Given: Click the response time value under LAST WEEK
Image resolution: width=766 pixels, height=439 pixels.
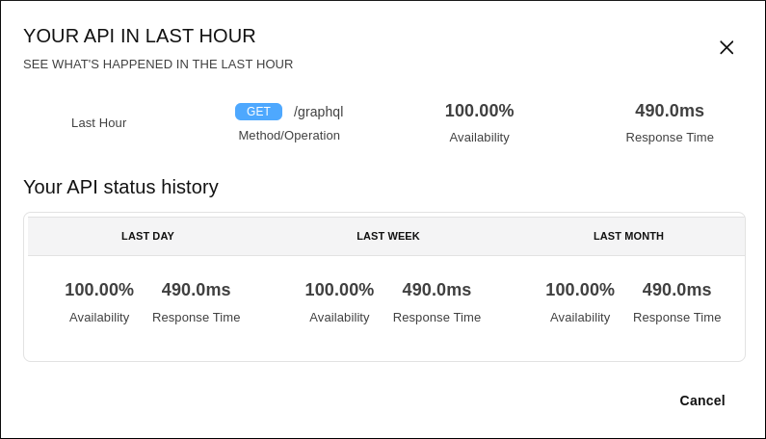Looking at the screenshot, I should click(436, 290).
